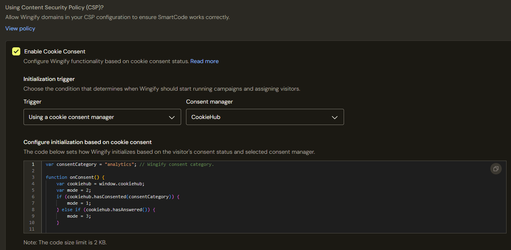Screen dimensions: 511x250
Task: Open the Trigger dropdown
Action: pos(102,117)
